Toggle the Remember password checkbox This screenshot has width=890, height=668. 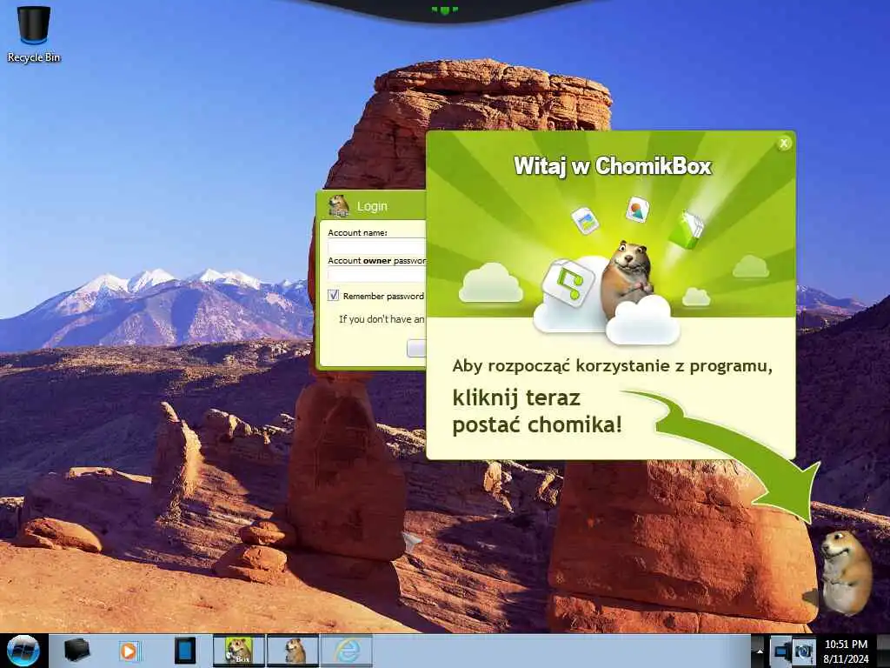(333, 296)
